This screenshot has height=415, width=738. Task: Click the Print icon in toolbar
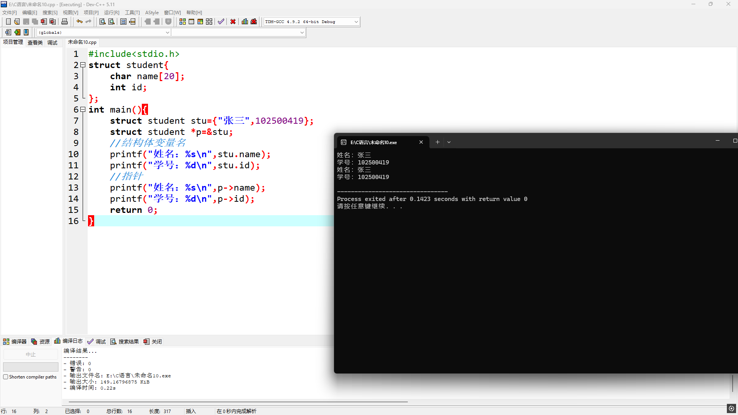(x=65, y=22)
